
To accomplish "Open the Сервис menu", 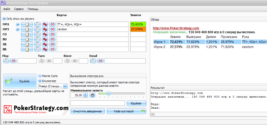I will [x=19, y=9].
